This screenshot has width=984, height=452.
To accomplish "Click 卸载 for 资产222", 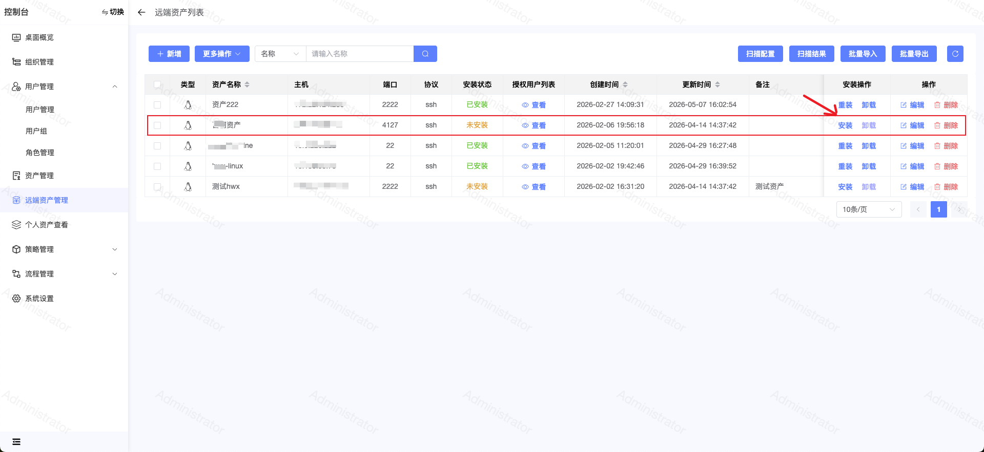I will (x=869, y=105).
